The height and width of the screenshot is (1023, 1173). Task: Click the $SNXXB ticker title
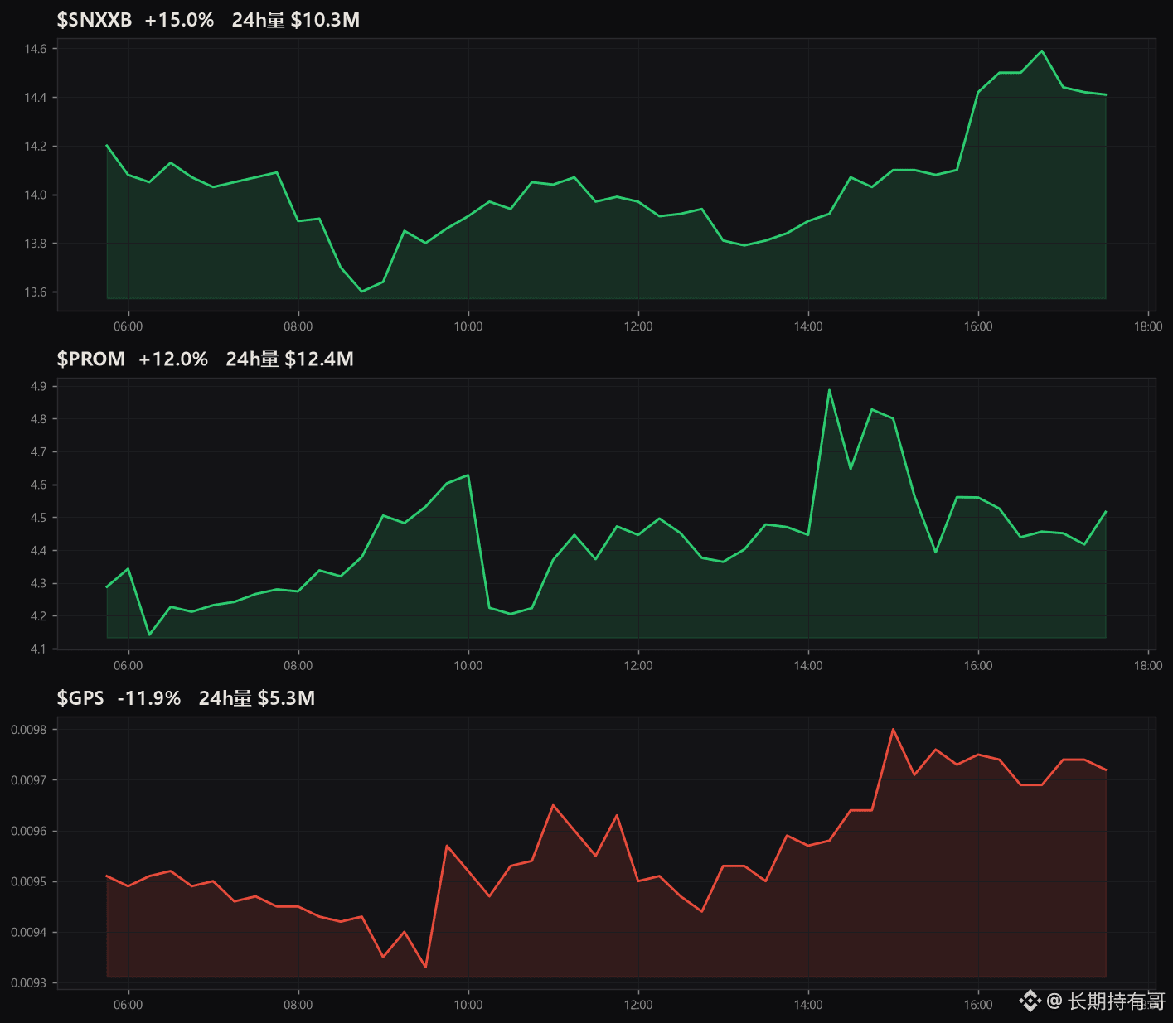[95, 20]
